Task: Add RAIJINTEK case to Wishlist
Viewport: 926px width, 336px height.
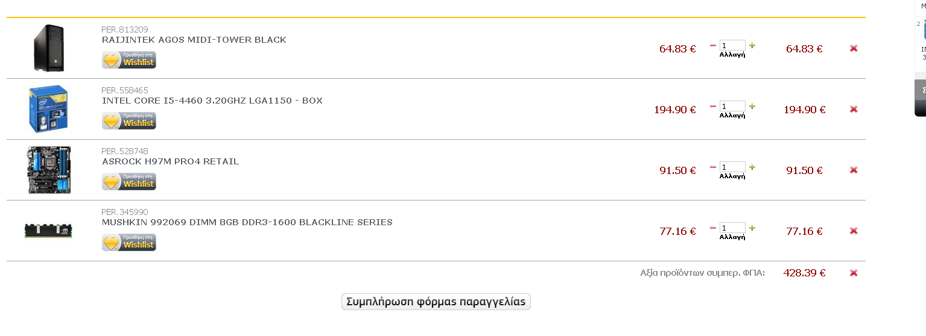Action: (129, 60)
